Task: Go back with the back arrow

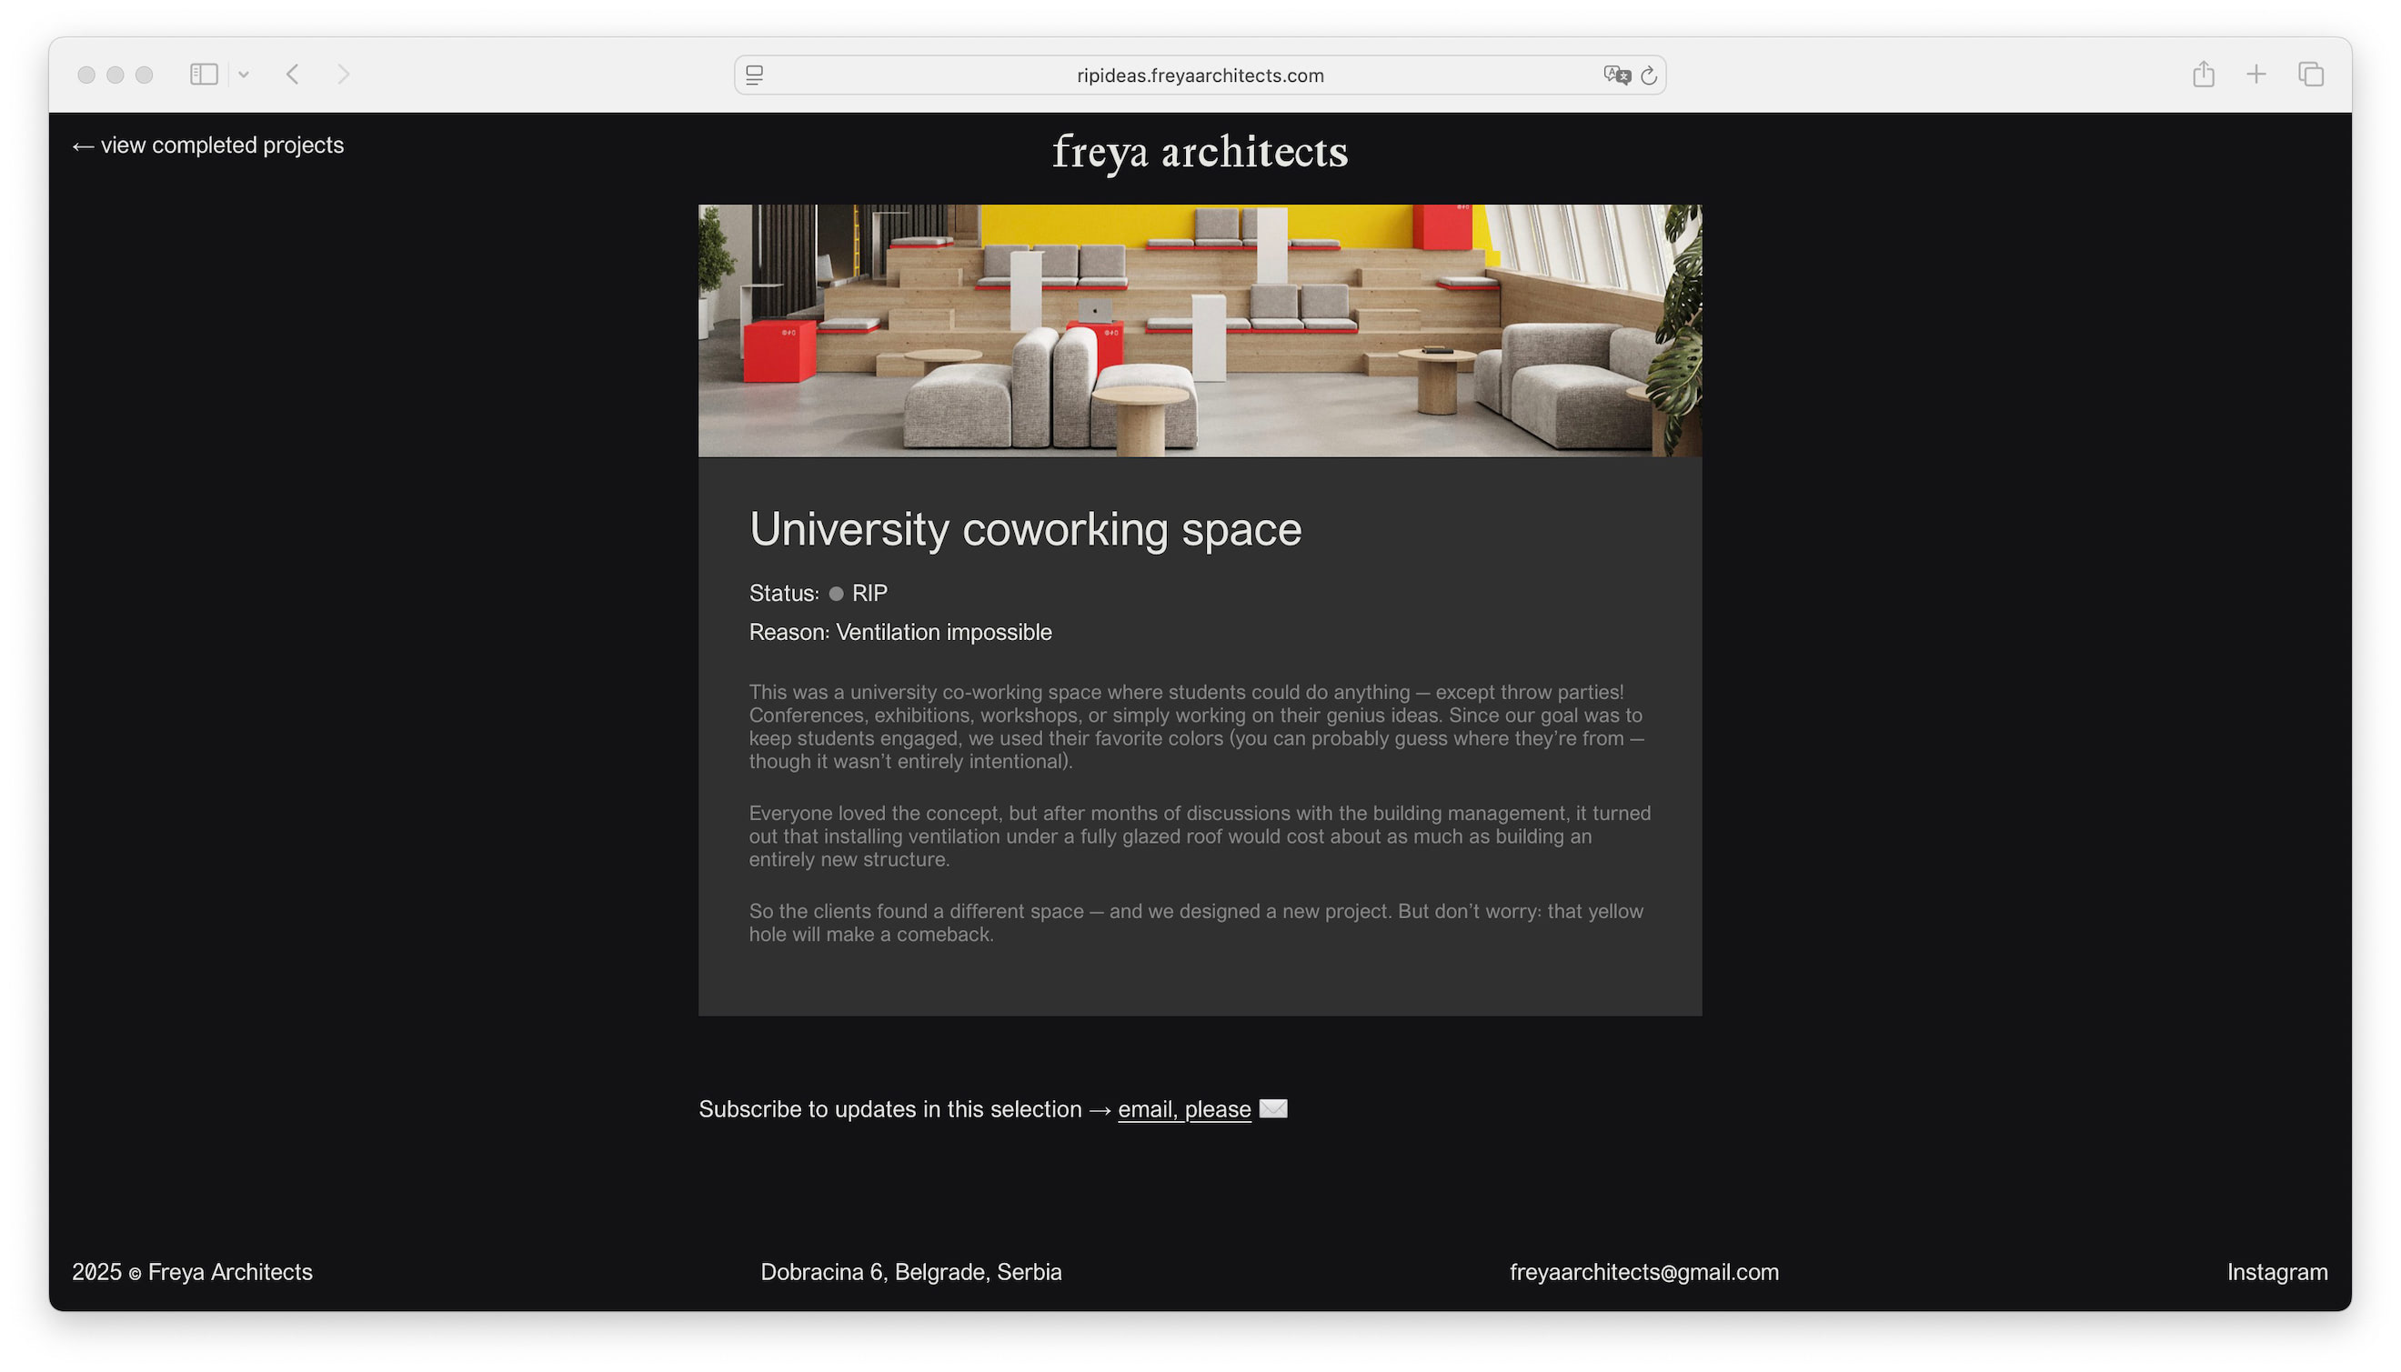Action: (x=293, y=75)
